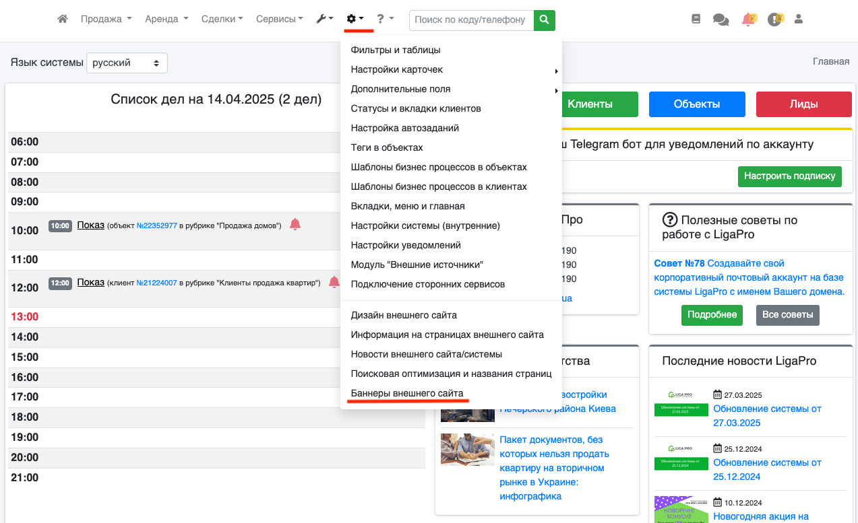The width and height of the screenshot is (858, 523).
Task: Open the wrench tools menu icon
Action: tap(324, 20)
